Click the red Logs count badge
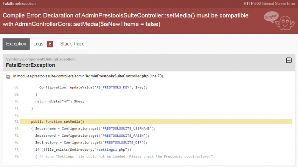 click(50, 44)
